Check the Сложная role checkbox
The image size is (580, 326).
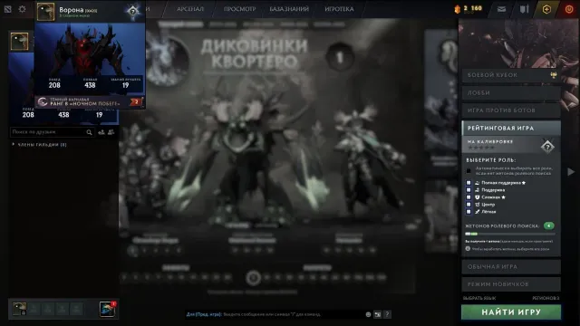coord(469,197)
